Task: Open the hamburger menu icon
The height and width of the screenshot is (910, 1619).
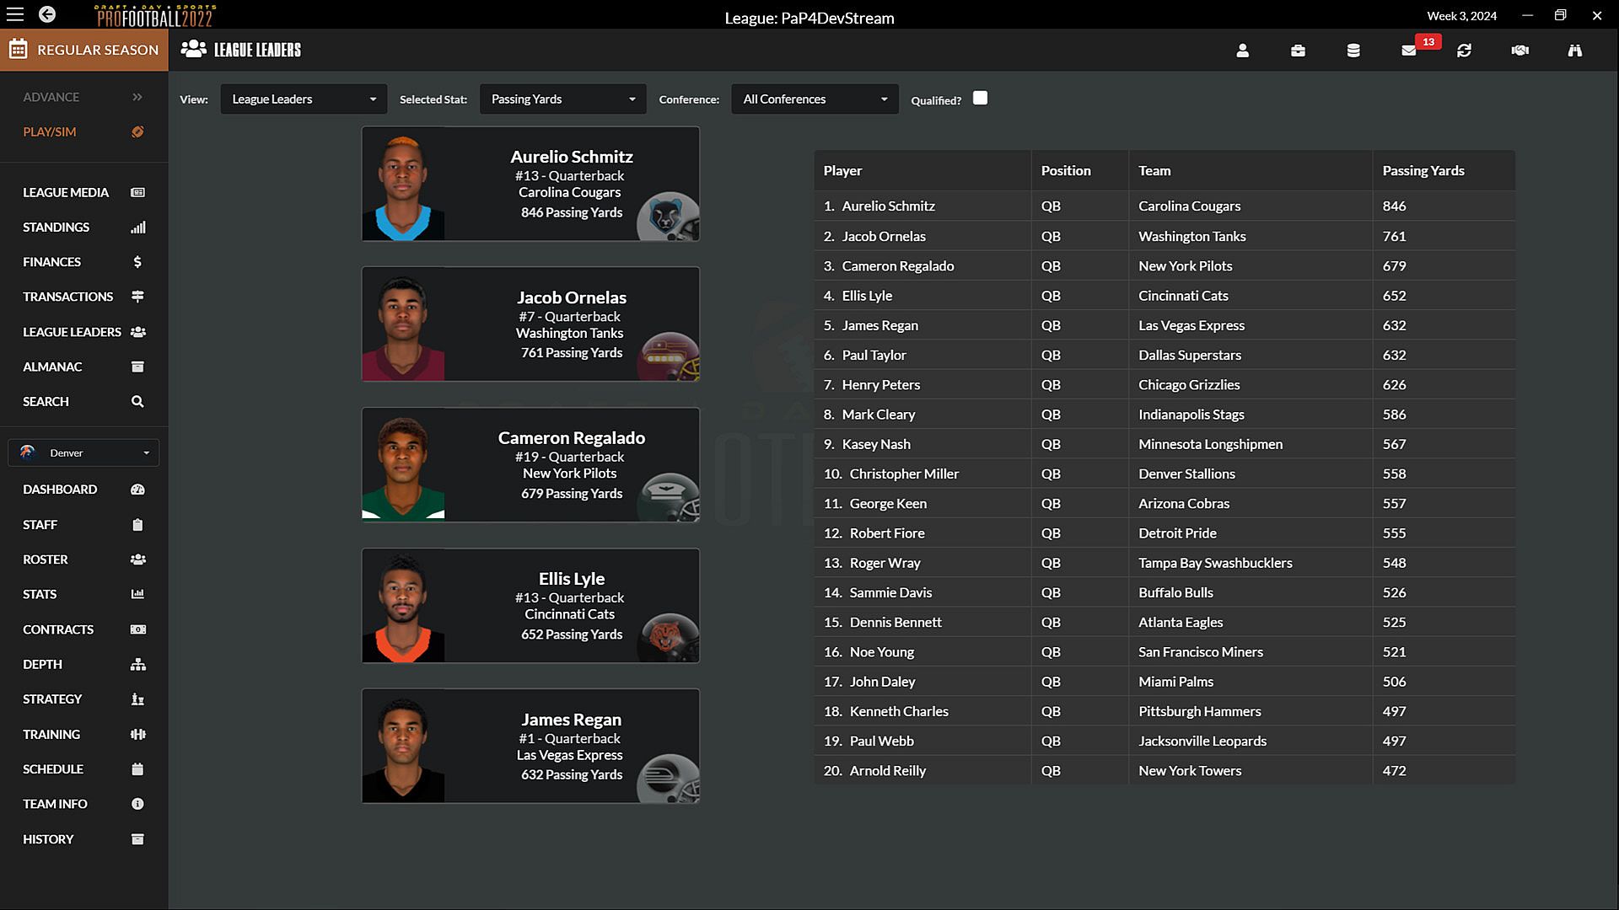Action: point(15,14)
